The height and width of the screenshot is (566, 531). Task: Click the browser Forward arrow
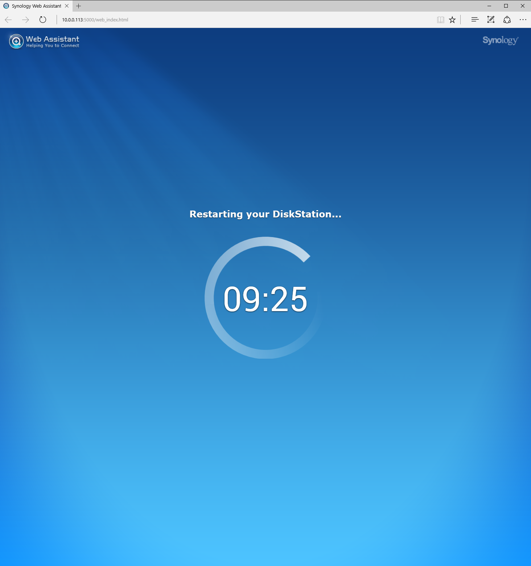[25, 20]
